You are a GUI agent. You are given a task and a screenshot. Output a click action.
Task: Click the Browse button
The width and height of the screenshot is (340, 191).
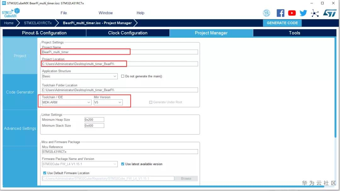tap(186, 178)
